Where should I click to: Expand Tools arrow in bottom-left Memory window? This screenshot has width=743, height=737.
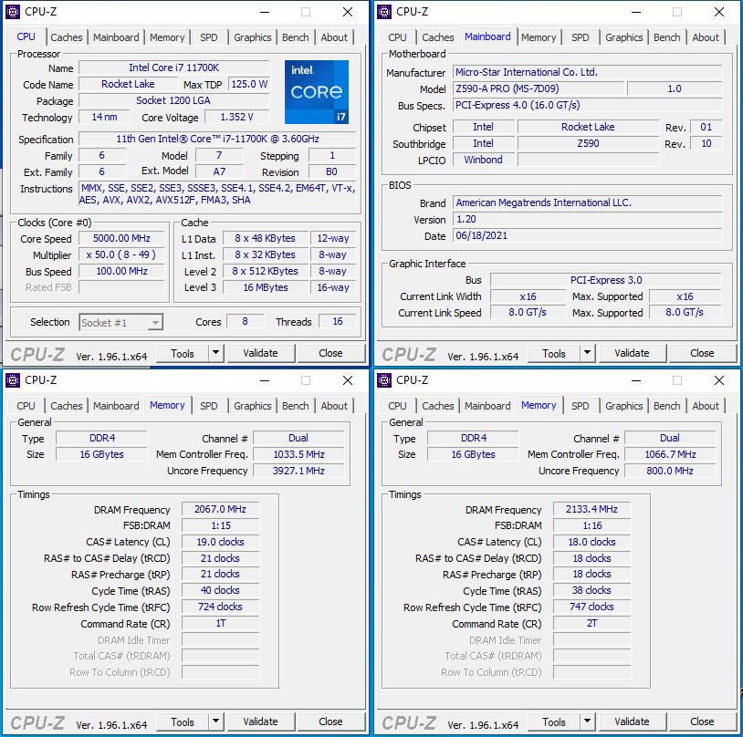pos(215,721)
